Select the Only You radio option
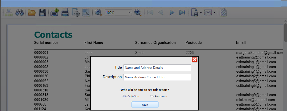This screenshot has width=287, height=111. point(124,96)
